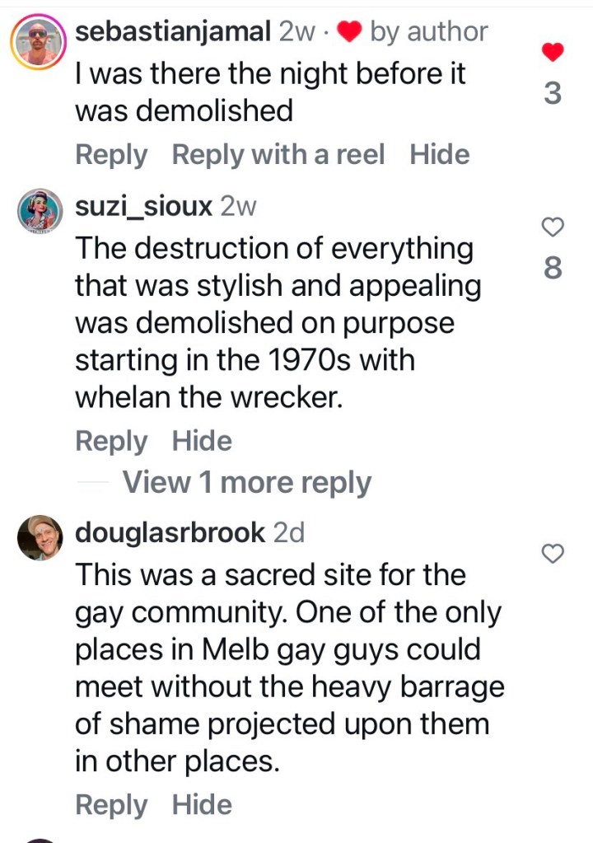This screenshot has width=593, height=843.
Task: Hide suzi_sioux's comment
Action: [x=202, y=441]
